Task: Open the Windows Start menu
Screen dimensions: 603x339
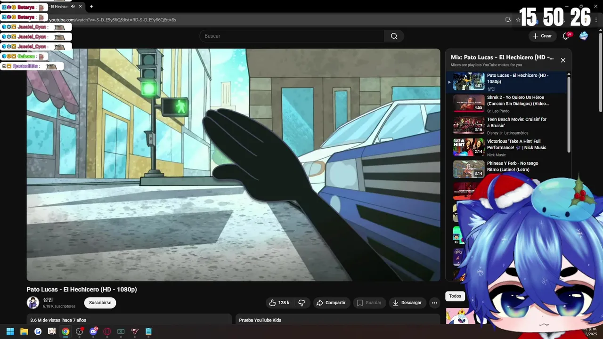Action: click(10, 331)
